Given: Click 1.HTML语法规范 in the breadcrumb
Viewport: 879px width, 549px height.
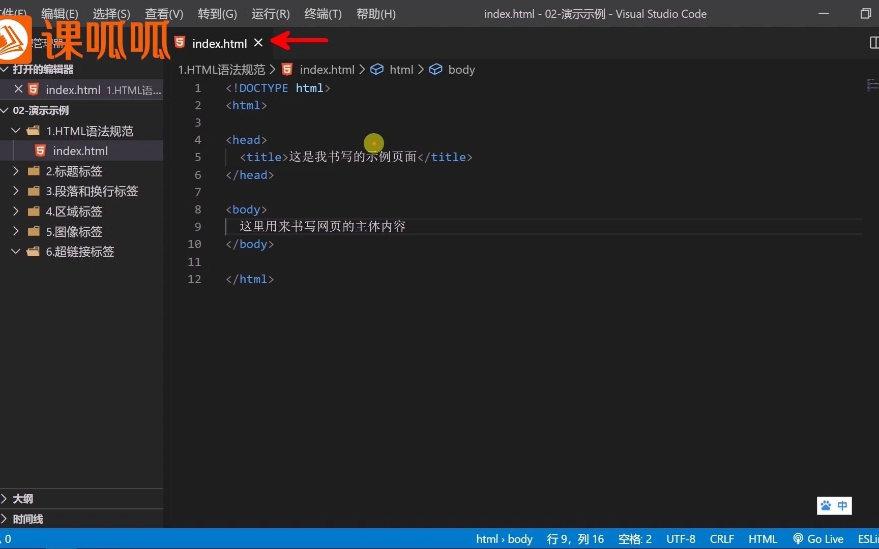Looking at the screenshot, I should click(x=222, y=70).
